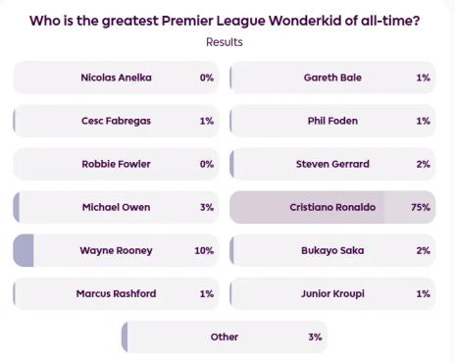Choose the Wayne Rooney result row
The image size is (455, 363).
pos(116,250)
